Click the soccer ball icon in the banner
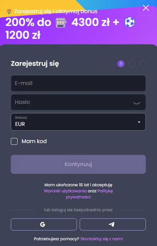 pyautogui.click(x=130, y=22)
